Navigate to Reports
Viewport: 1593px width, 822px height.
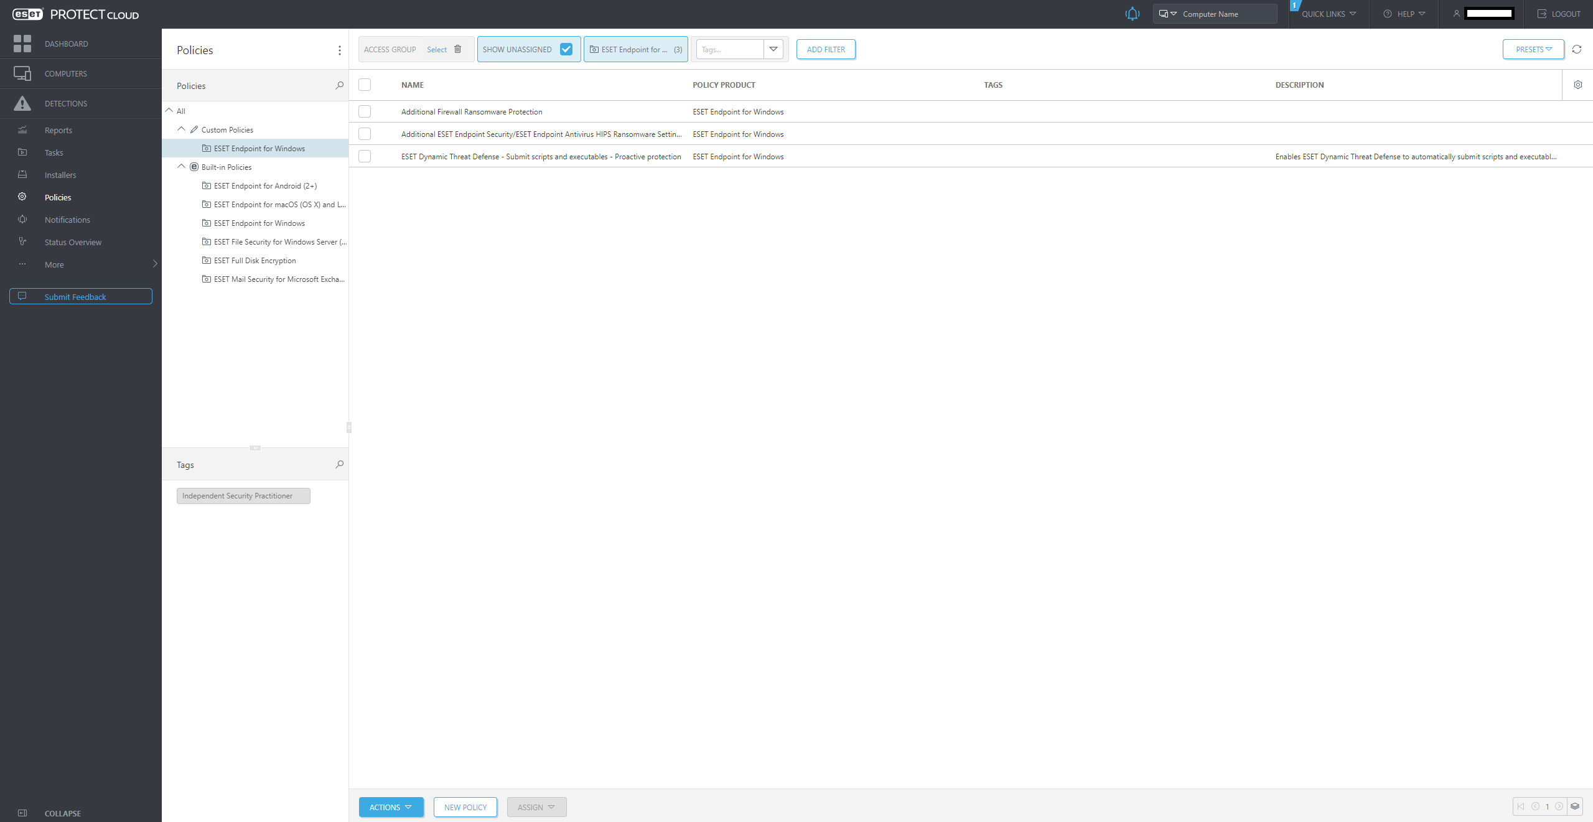tap(58, 130)
